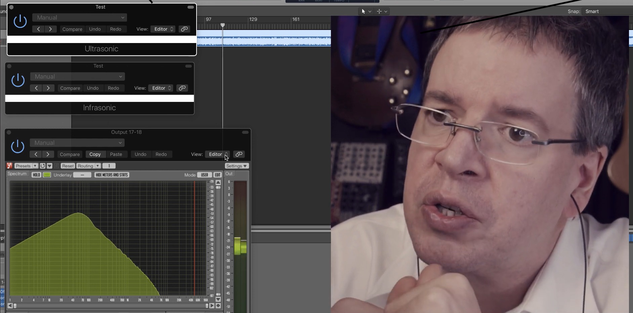Open the Manual preset dropdown in Ultrasonic window

tap(80, 17)
